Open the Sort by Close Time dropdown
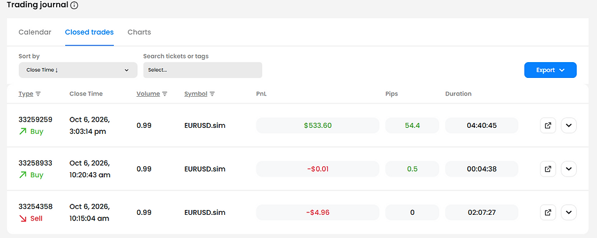Screen dimensions: 597x238 78,70
